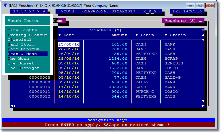The height and width of the screenshot is (133, 221).
Task: Click the amount 654.00
Action: pos(119,82)
